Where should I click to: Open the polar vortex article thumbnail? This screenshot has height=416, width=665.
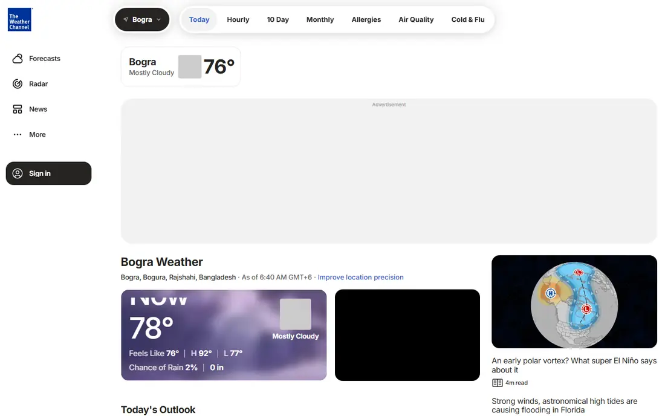click(x=574, y=302)
